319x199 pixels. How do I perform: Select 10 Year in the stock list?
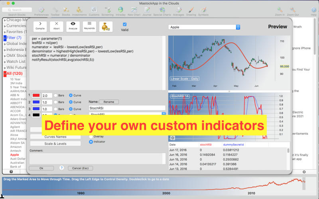click(x=15, y=79)
